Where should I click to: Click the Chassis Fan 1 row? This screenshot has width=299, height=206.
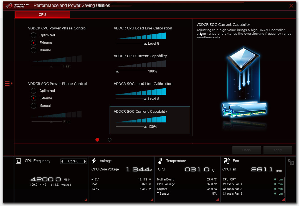click(x=253, y=184)
